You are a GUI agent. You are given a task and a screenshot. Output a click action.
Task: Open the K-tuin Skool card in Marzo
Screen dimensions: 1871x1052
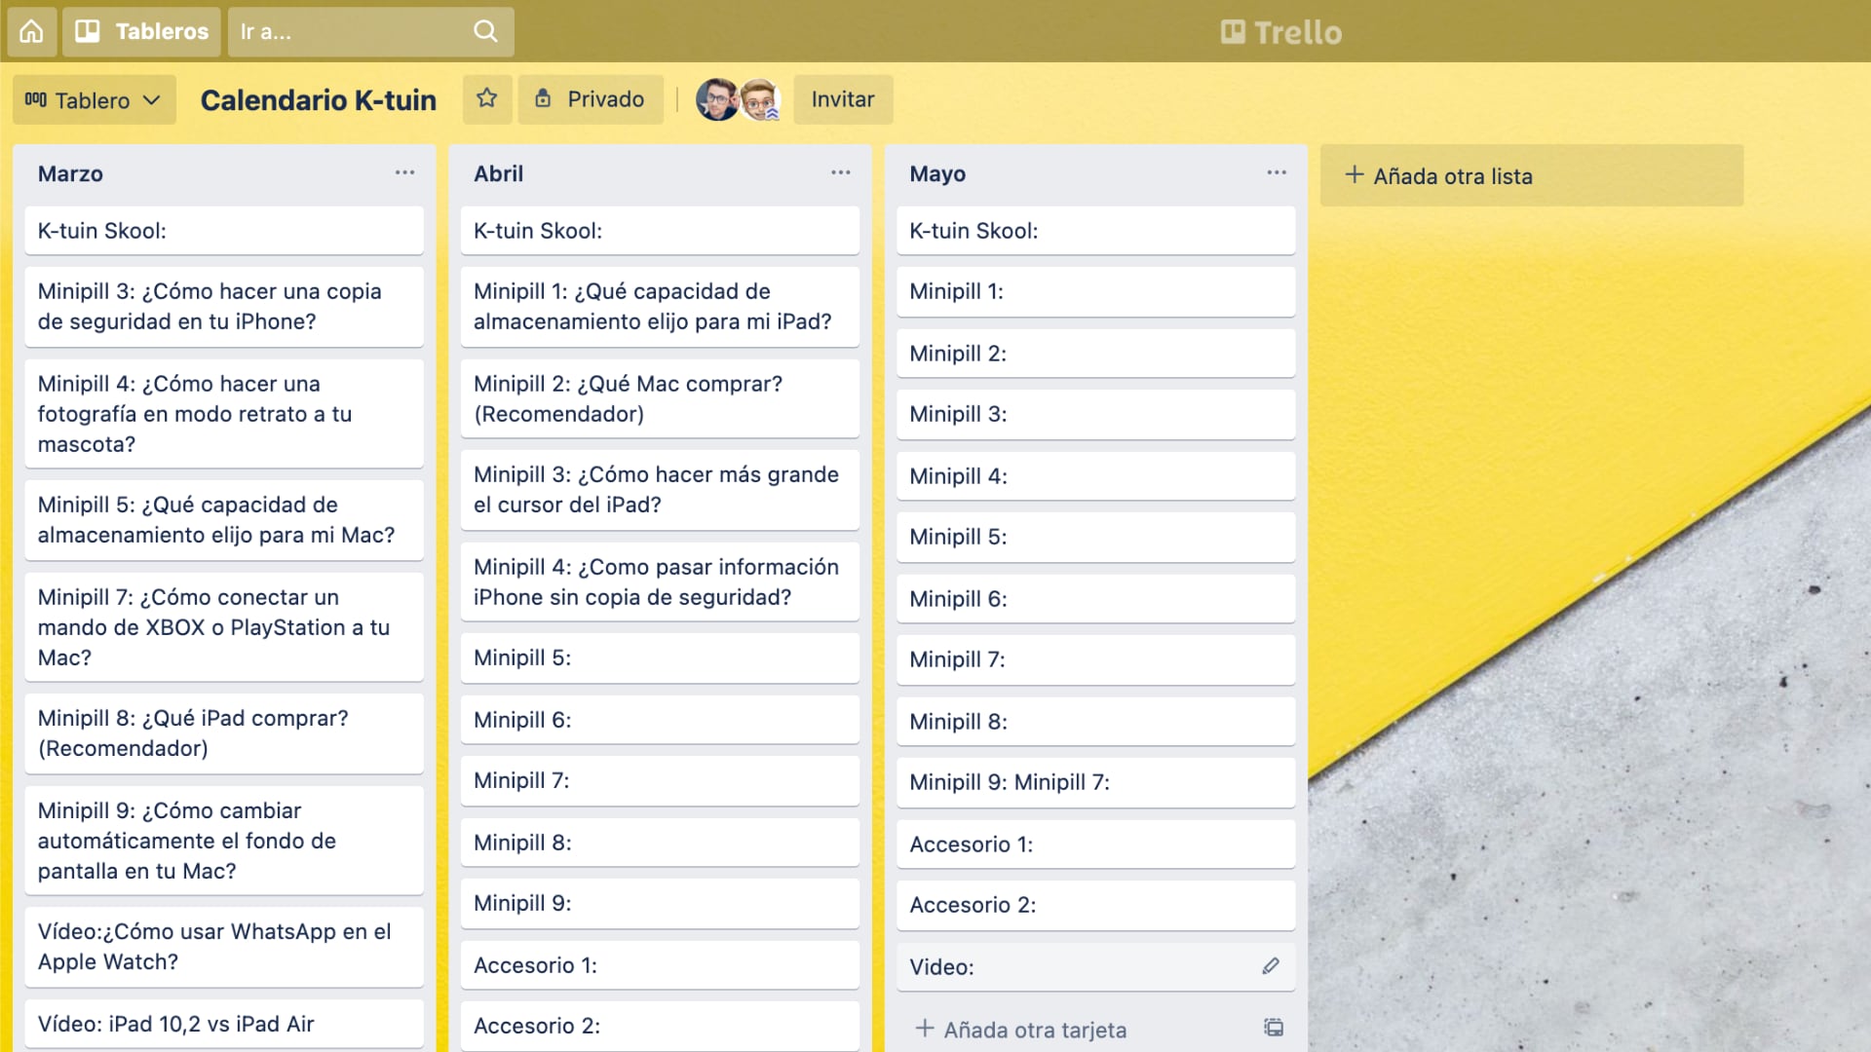click(x=224, y=230)
